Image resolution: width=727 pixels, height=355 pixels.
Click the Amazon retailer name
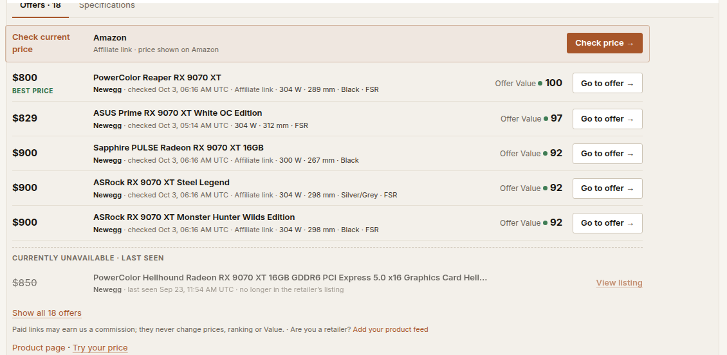tap(110, 37)
